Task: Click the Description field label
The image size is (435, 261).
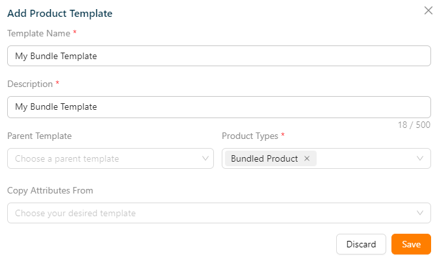Action: click(30, 84)
